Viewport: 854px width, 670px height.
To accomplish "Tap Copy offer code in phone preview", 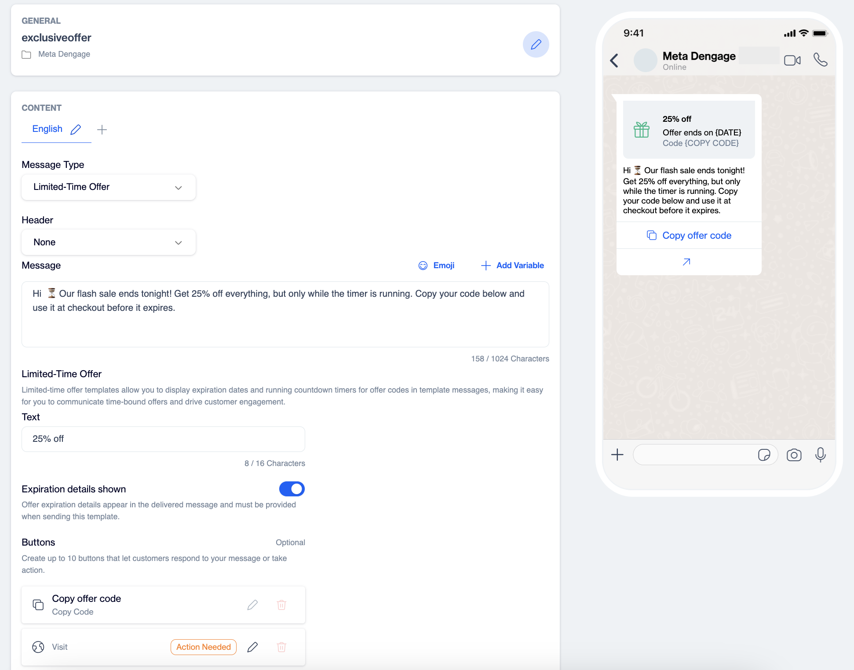I will point(689,236).
